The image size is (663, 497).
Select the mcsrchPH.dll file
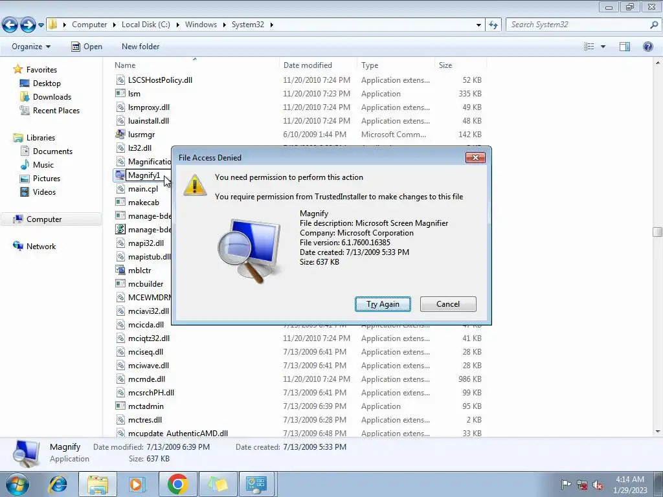(151, 393)
